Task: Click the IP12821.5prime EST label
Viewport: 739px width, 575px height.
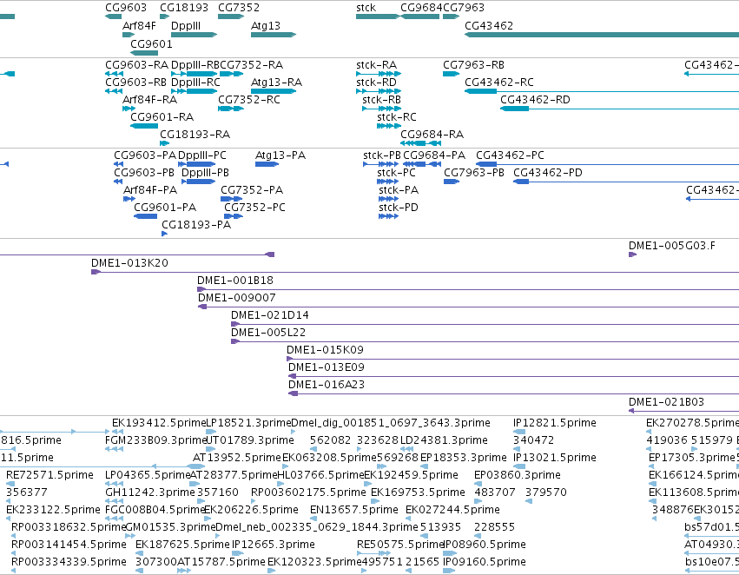Action: [x=555, y=423]
